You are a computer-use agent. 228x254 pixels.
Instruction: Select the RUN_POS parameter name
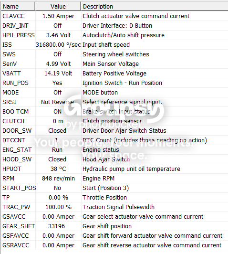[15, 83]
